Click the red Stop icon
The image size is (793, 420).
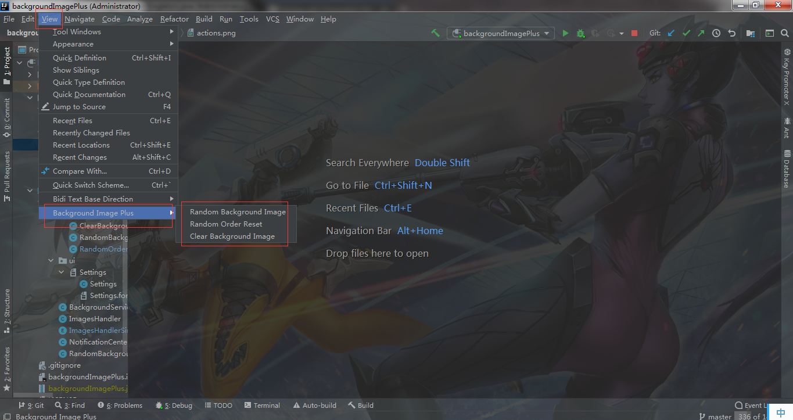coord(634,33)
